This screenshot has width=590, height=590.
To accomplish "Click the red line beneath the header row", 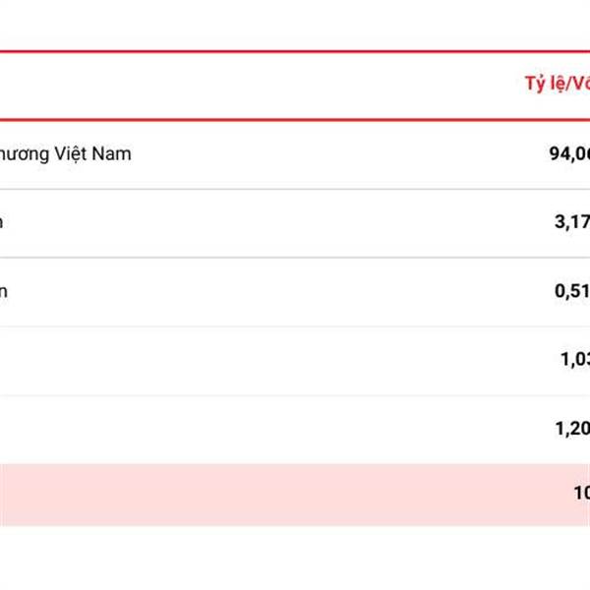I will [x=295, y=120].
